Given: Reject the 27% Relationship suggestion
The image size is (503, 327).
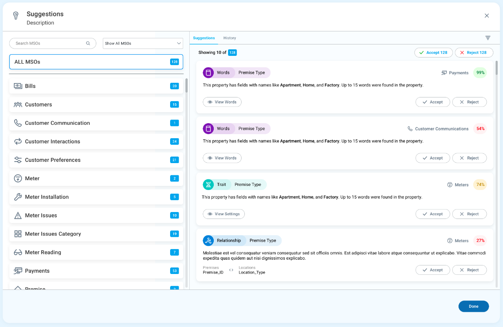Looking at the screenshot, I should [x=469, y=270].
